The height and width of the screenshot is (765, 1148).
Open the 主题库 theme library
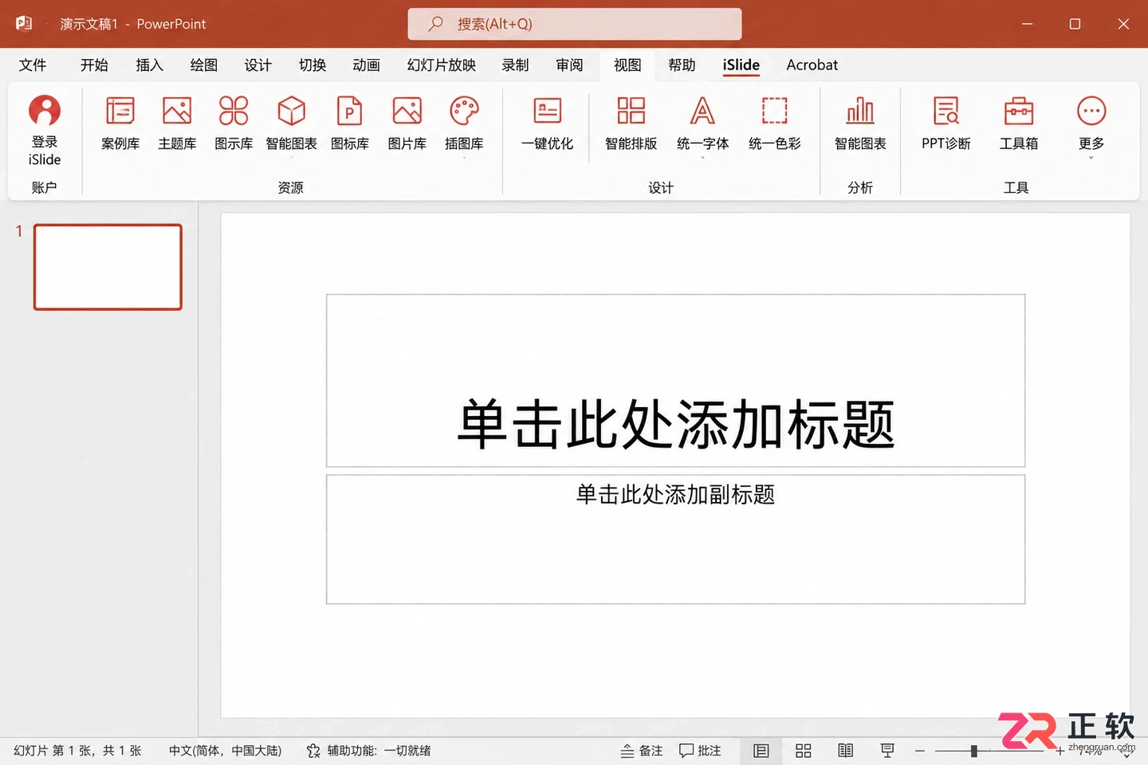(x=177, y=124)
